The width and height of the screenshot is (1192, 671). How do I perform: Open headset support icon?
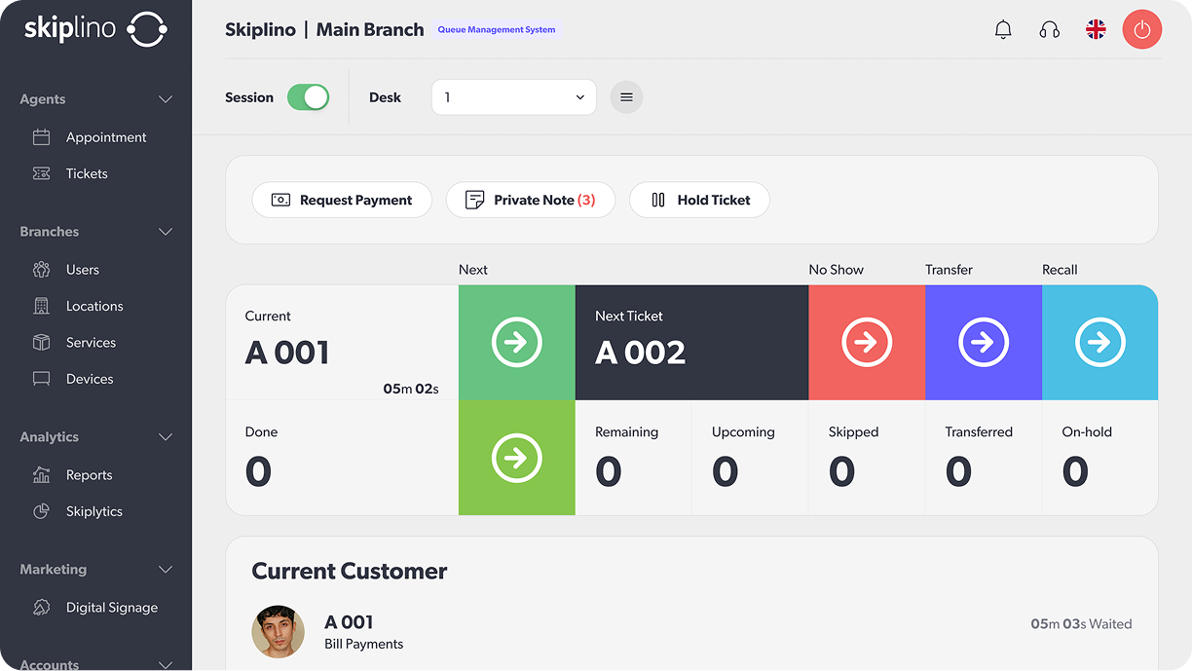(1049, 29)
